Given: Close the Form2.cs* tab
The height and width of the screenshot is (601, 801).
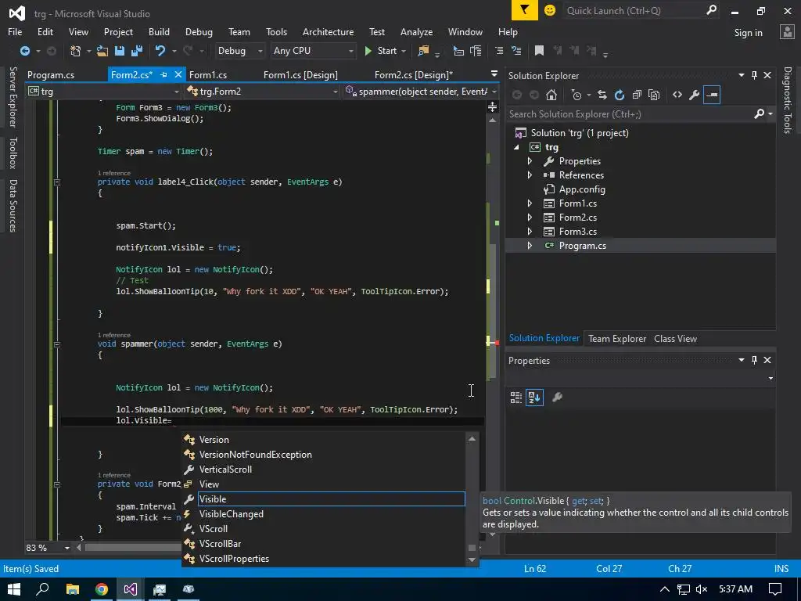Looking at the screenshot, I should click(178, 74).
